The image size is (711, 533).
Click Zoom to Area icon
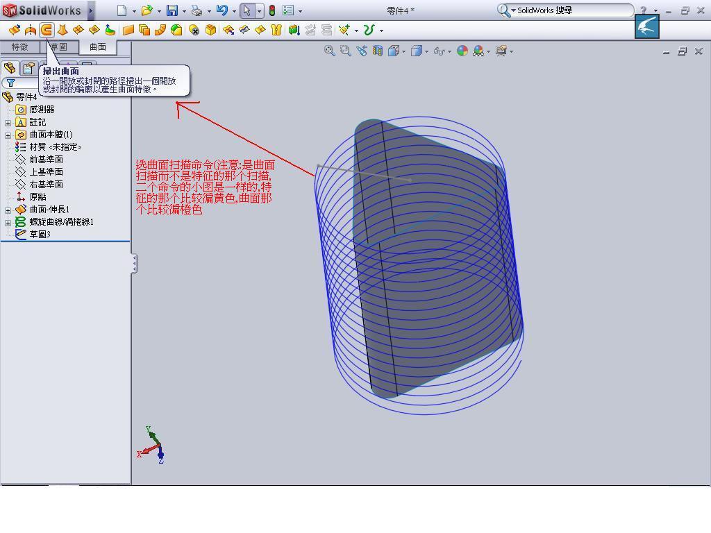[346, 51]
